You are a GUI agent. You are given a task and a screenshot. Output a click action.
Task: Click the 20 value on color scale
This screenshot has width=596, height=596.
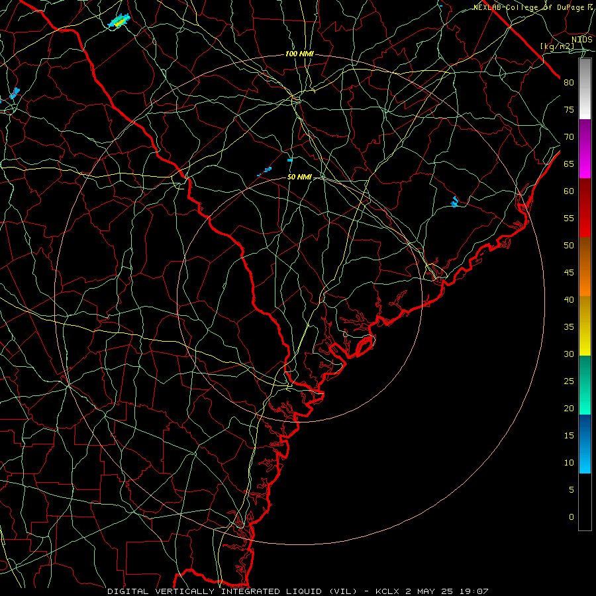coord(569,408)
